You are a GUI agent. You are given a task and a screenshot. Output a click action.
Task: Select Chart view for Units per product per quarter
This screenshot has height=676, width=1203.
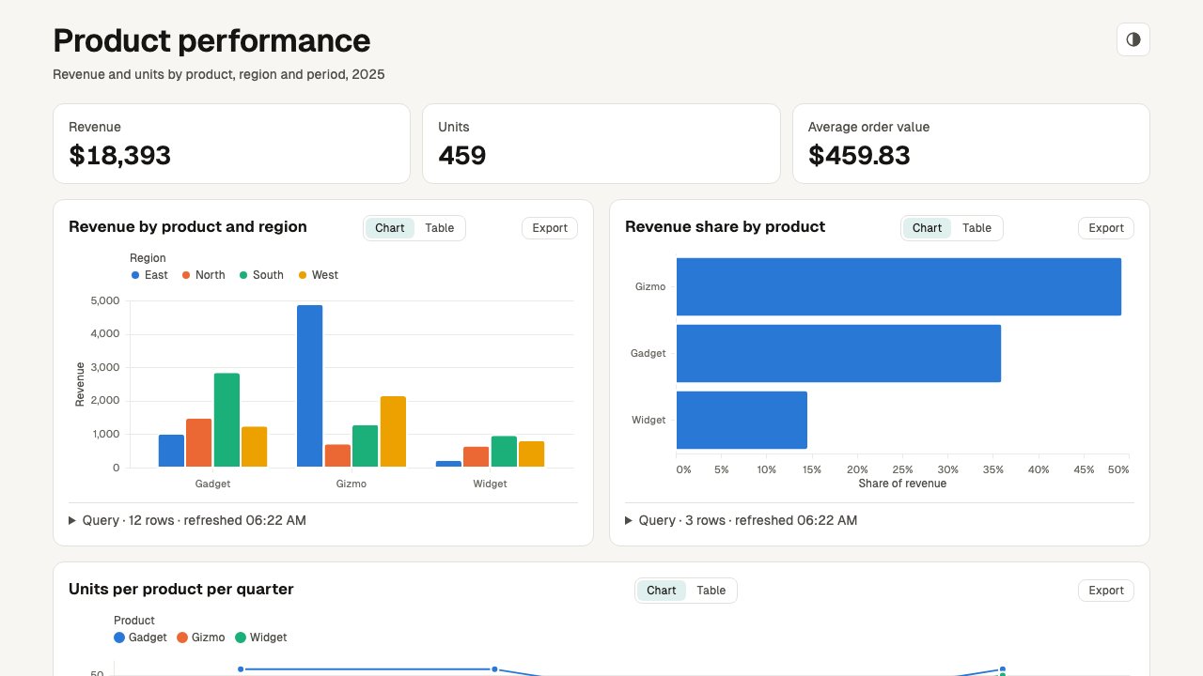click(662, 591)
